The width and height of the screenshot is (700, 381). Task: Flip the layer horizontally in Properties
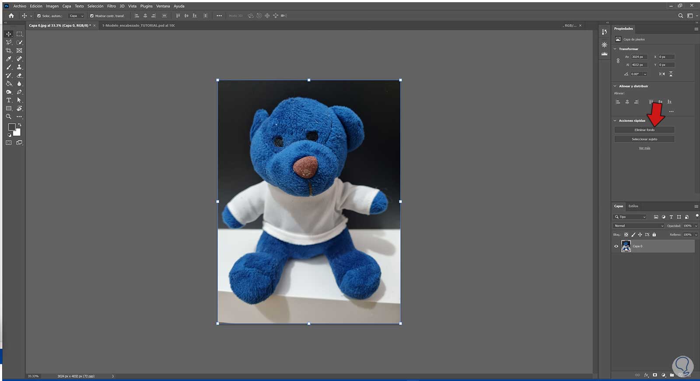pos(662,74)
